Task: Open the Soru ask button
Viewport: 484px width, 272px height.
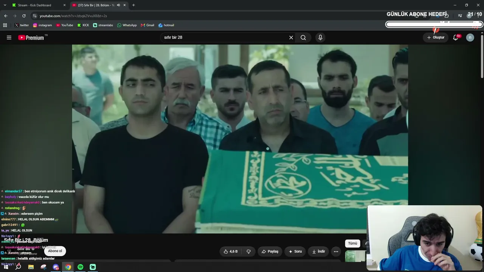Action: pos(295,251)
